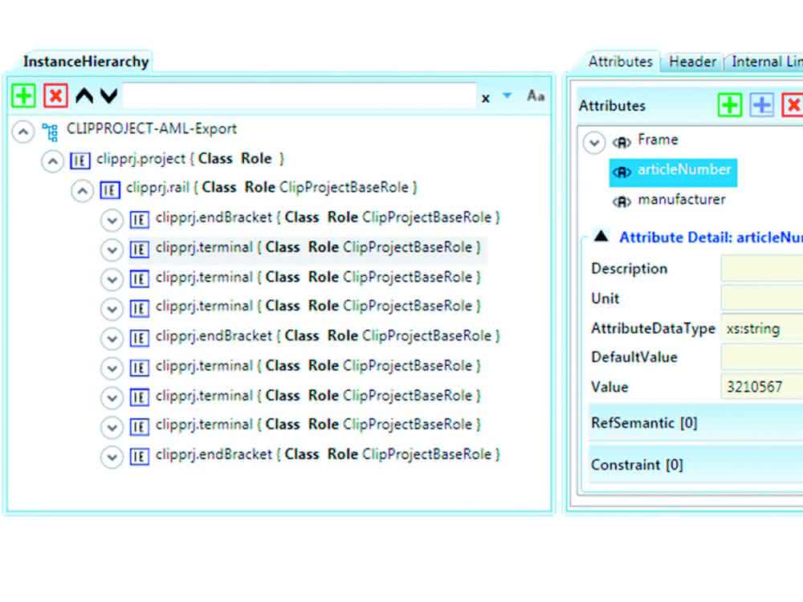Toggle case-sensitive search Aa
This screenshot has width=803, height=602.
coord(536,96)
